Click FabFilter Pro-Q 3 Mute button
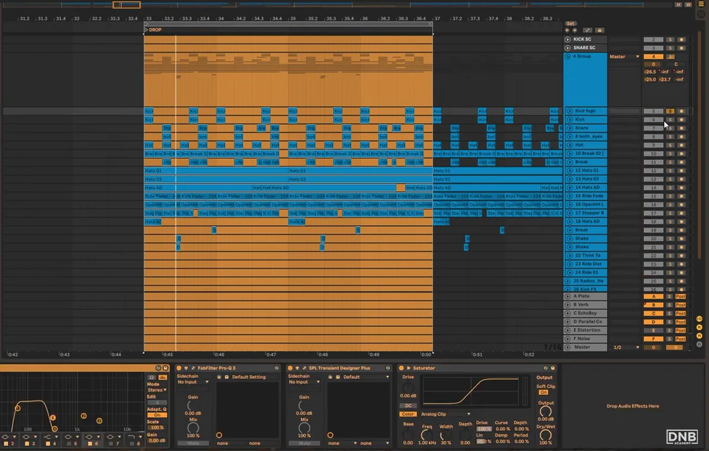The height and width of the screenshot is (451, 709). (x=193, y=443)
